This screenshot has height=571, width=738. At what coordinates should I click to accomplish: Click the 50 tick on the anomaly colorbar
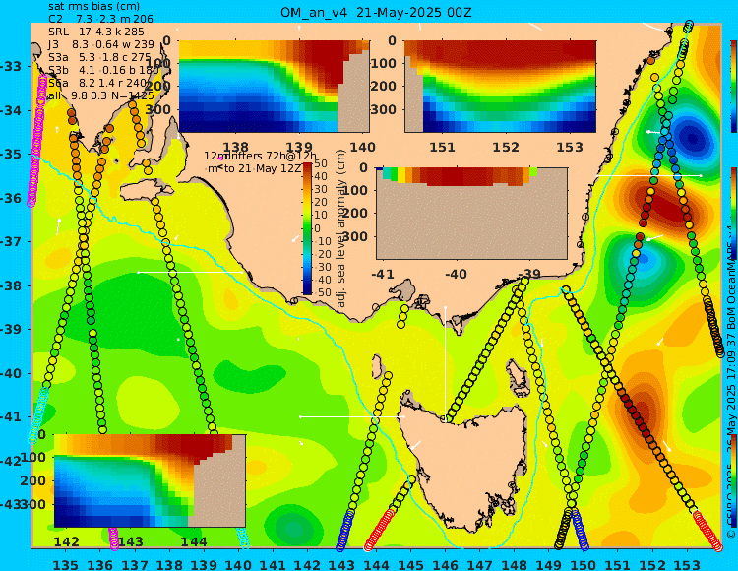321,163
